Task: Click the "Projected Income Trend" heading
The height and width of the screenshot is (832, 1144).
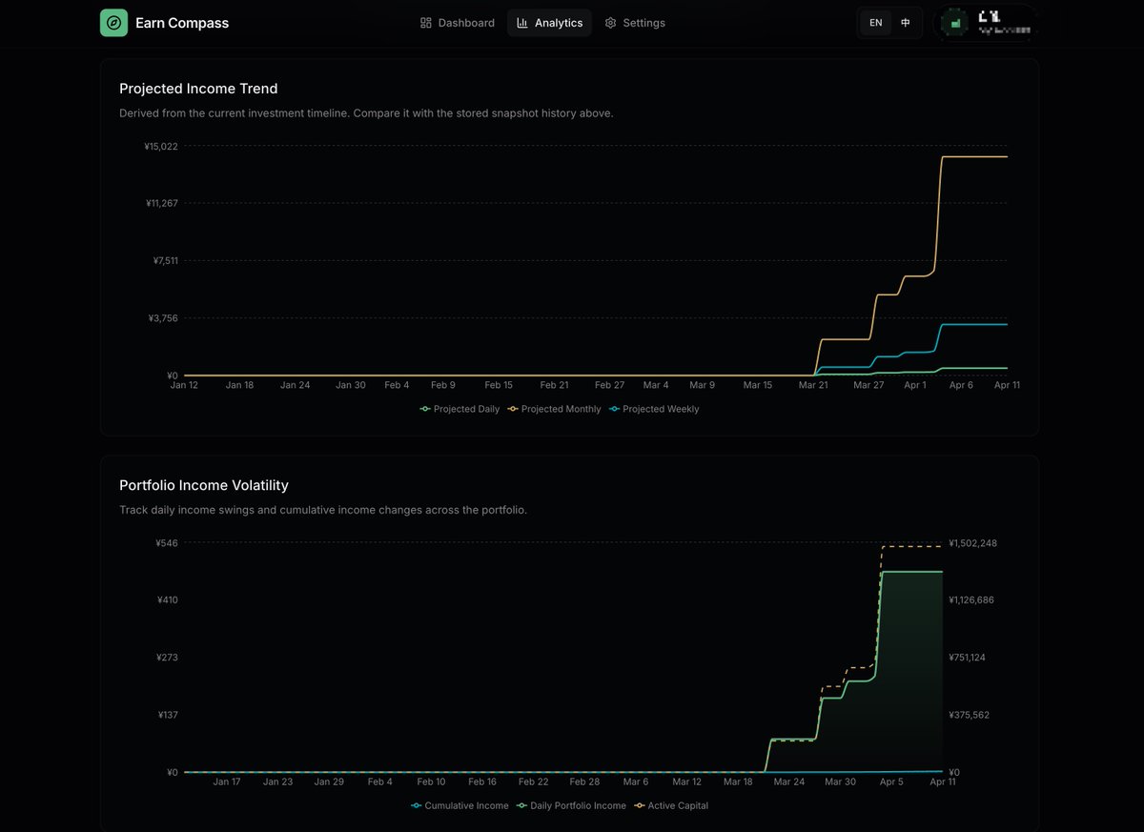Action: (x=198, y=89)
